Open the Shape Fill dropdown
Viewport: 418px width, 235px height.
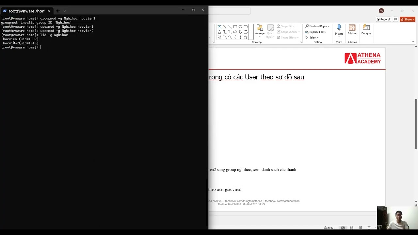[286, 26]
